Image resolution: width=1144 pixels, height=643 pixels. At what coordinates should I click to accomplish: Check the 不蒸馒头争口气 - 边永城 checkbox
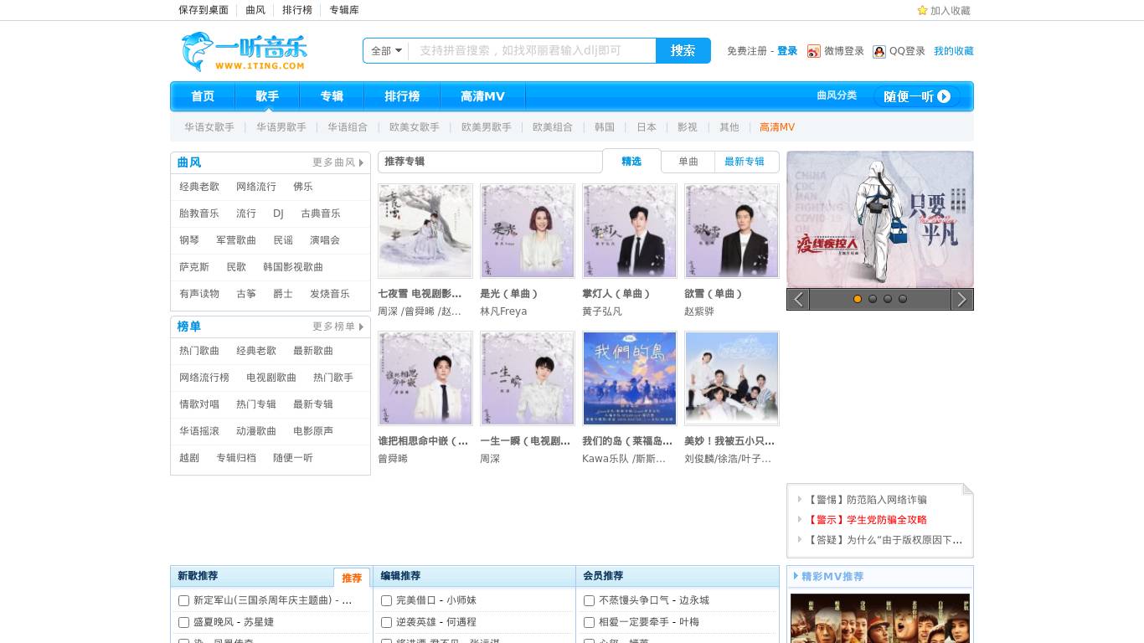click(x=589, y=600)
